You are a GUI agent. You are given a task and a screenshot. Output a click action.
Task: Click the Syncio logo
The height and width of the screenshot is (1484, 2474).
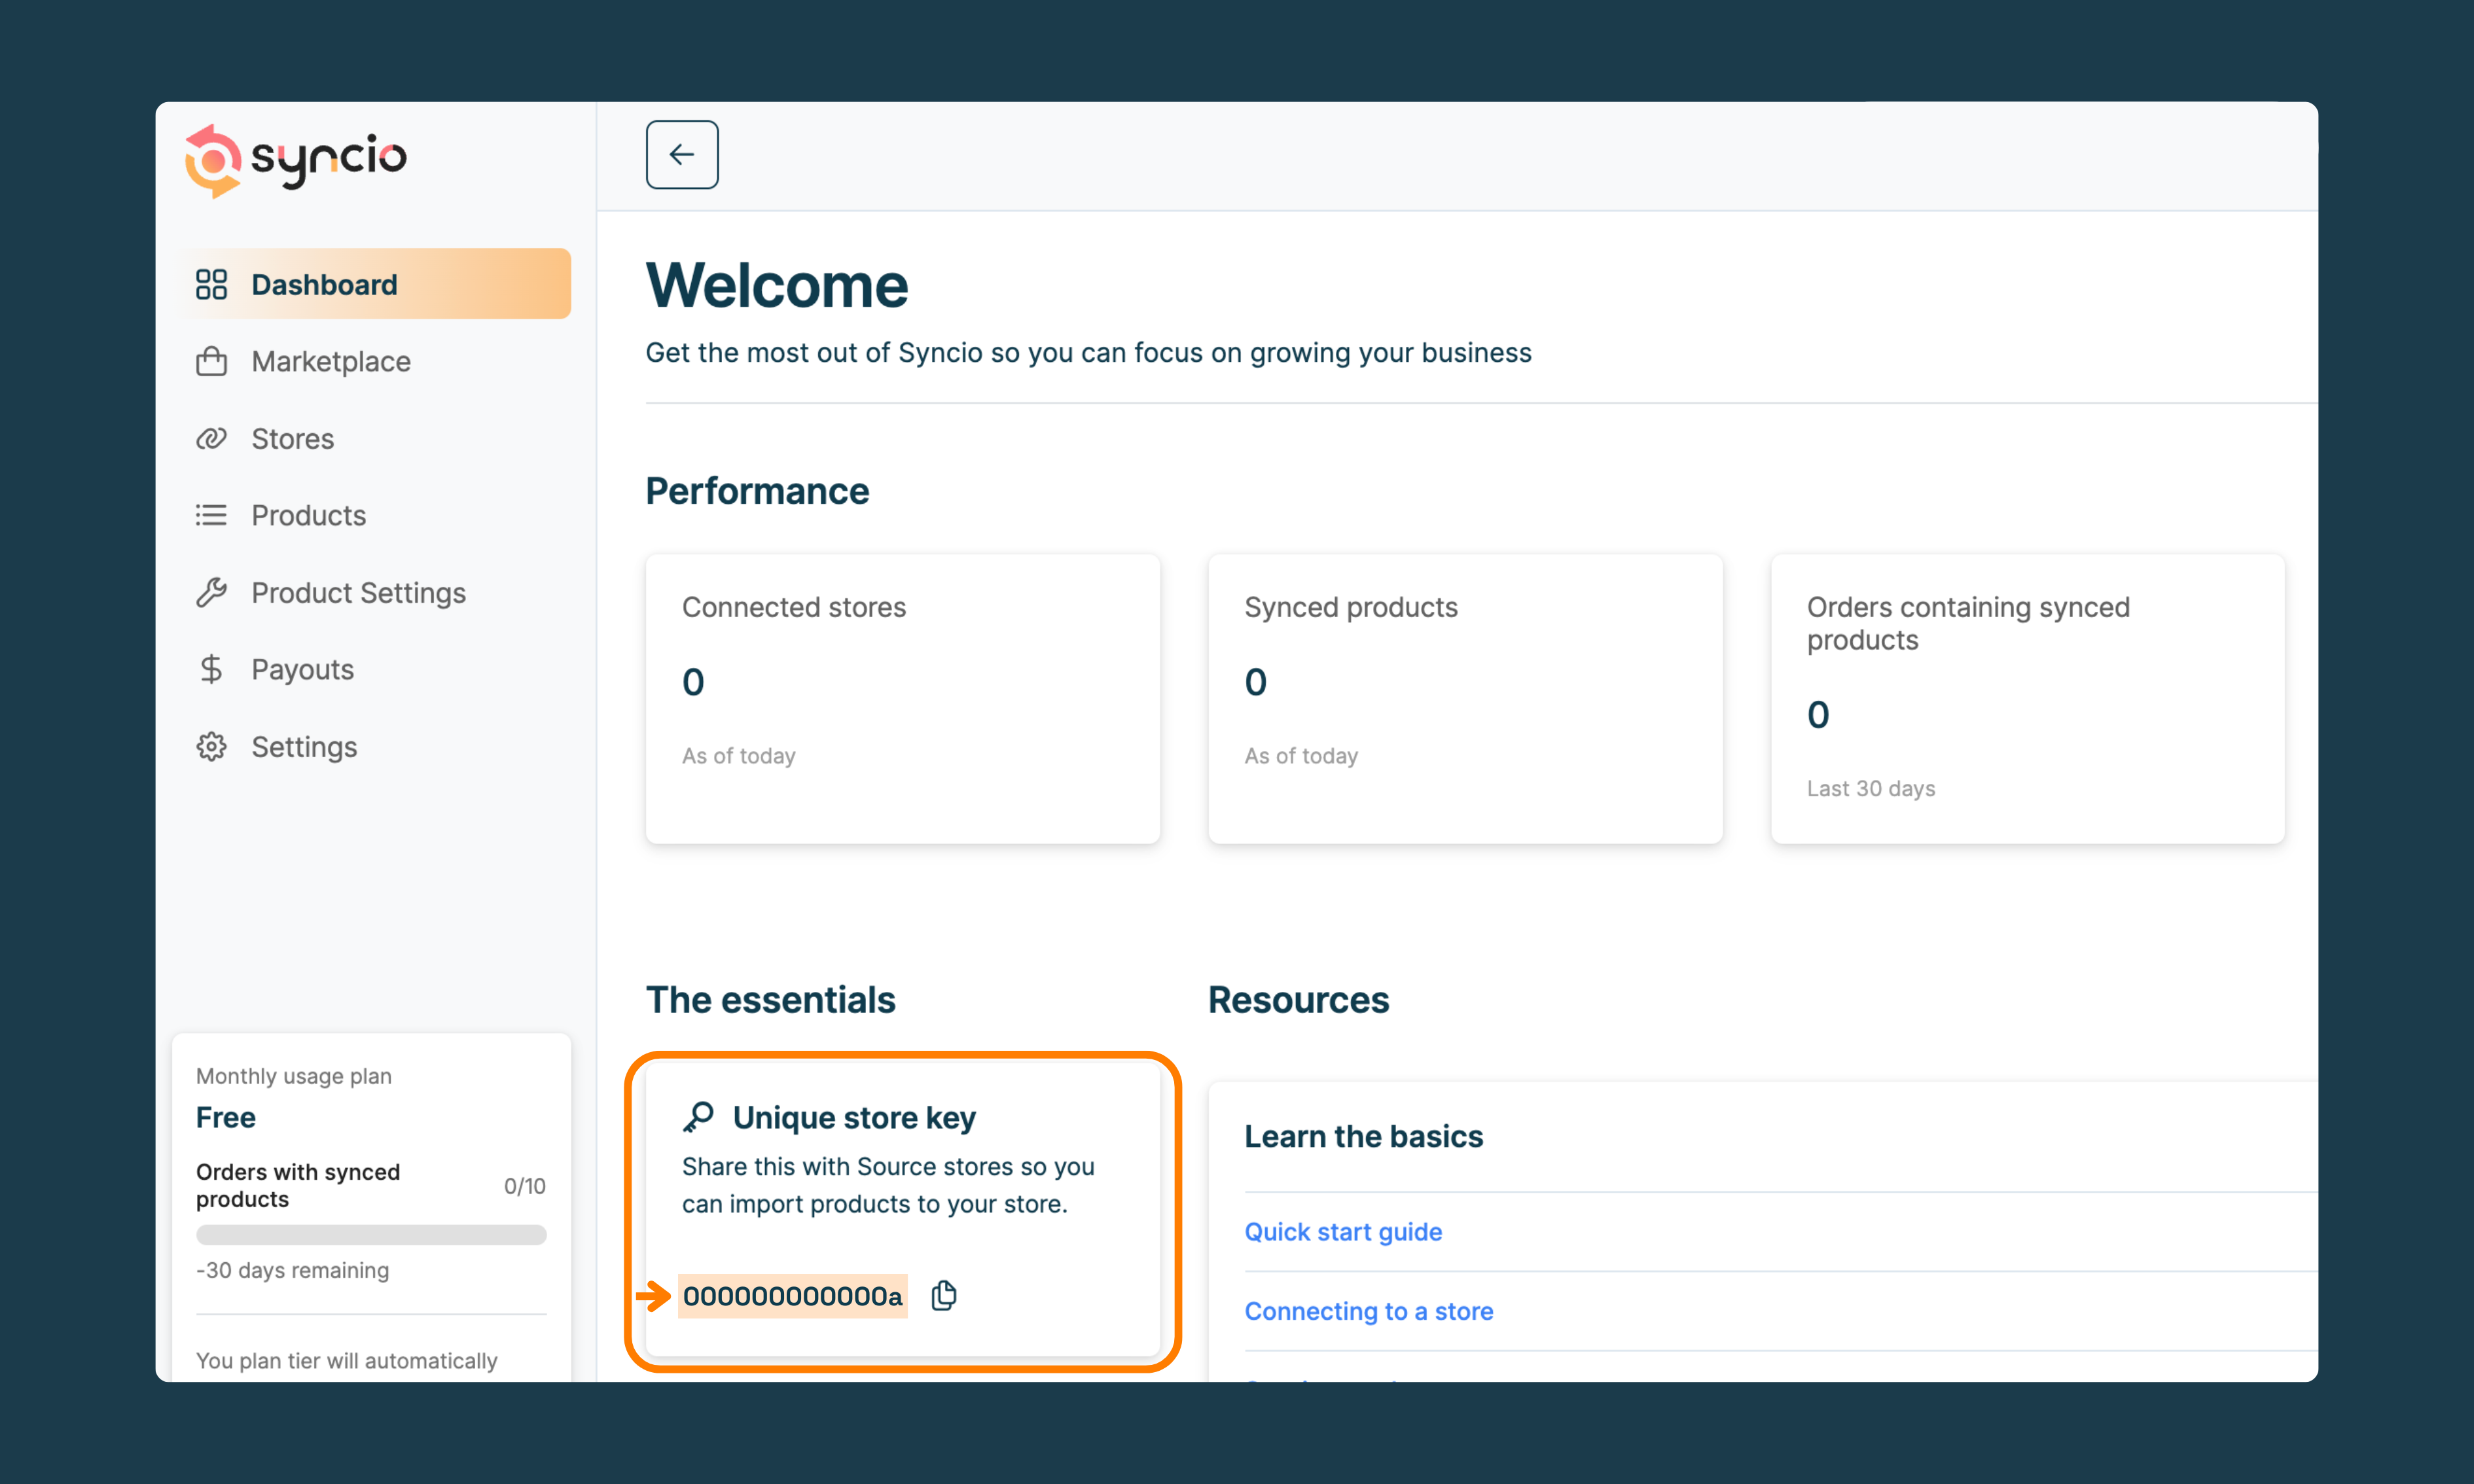pyautogui.click(x=296, y=159)
